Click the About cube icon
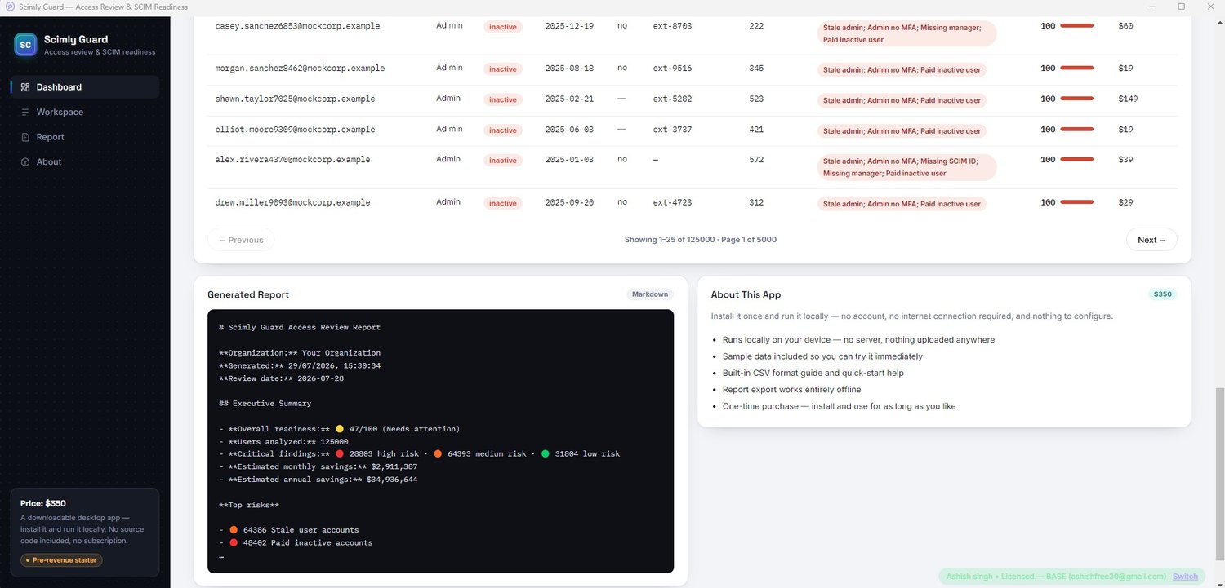 click(x=25, y=162)
